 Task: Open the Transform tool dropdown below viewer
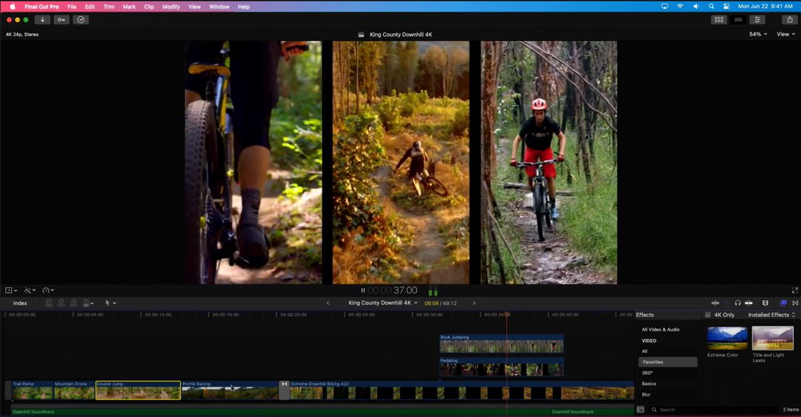coord(11,291)
